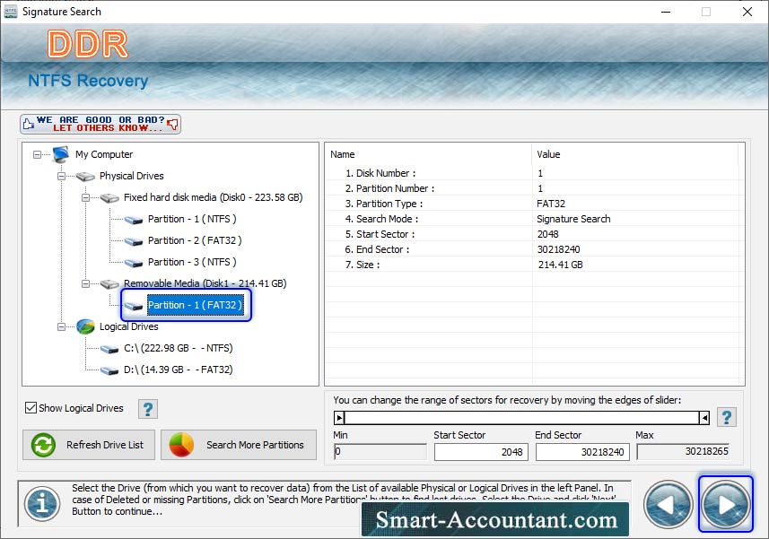Select Partition - 2 (FAT32) under Disk0

coord(195,240)
